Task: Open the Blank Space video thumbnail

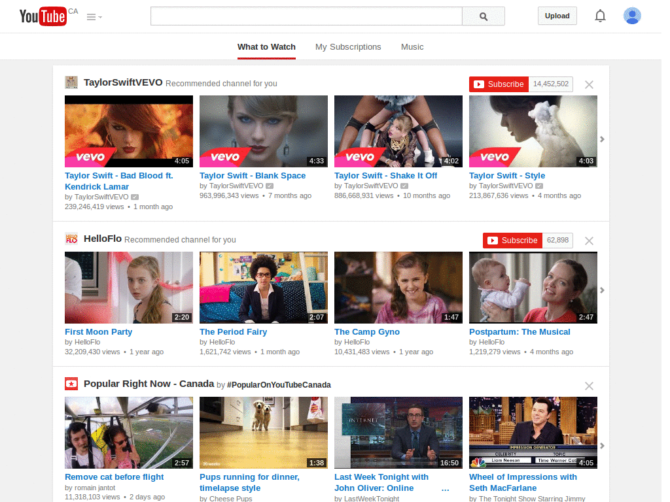Action: [x=264, y=131]
